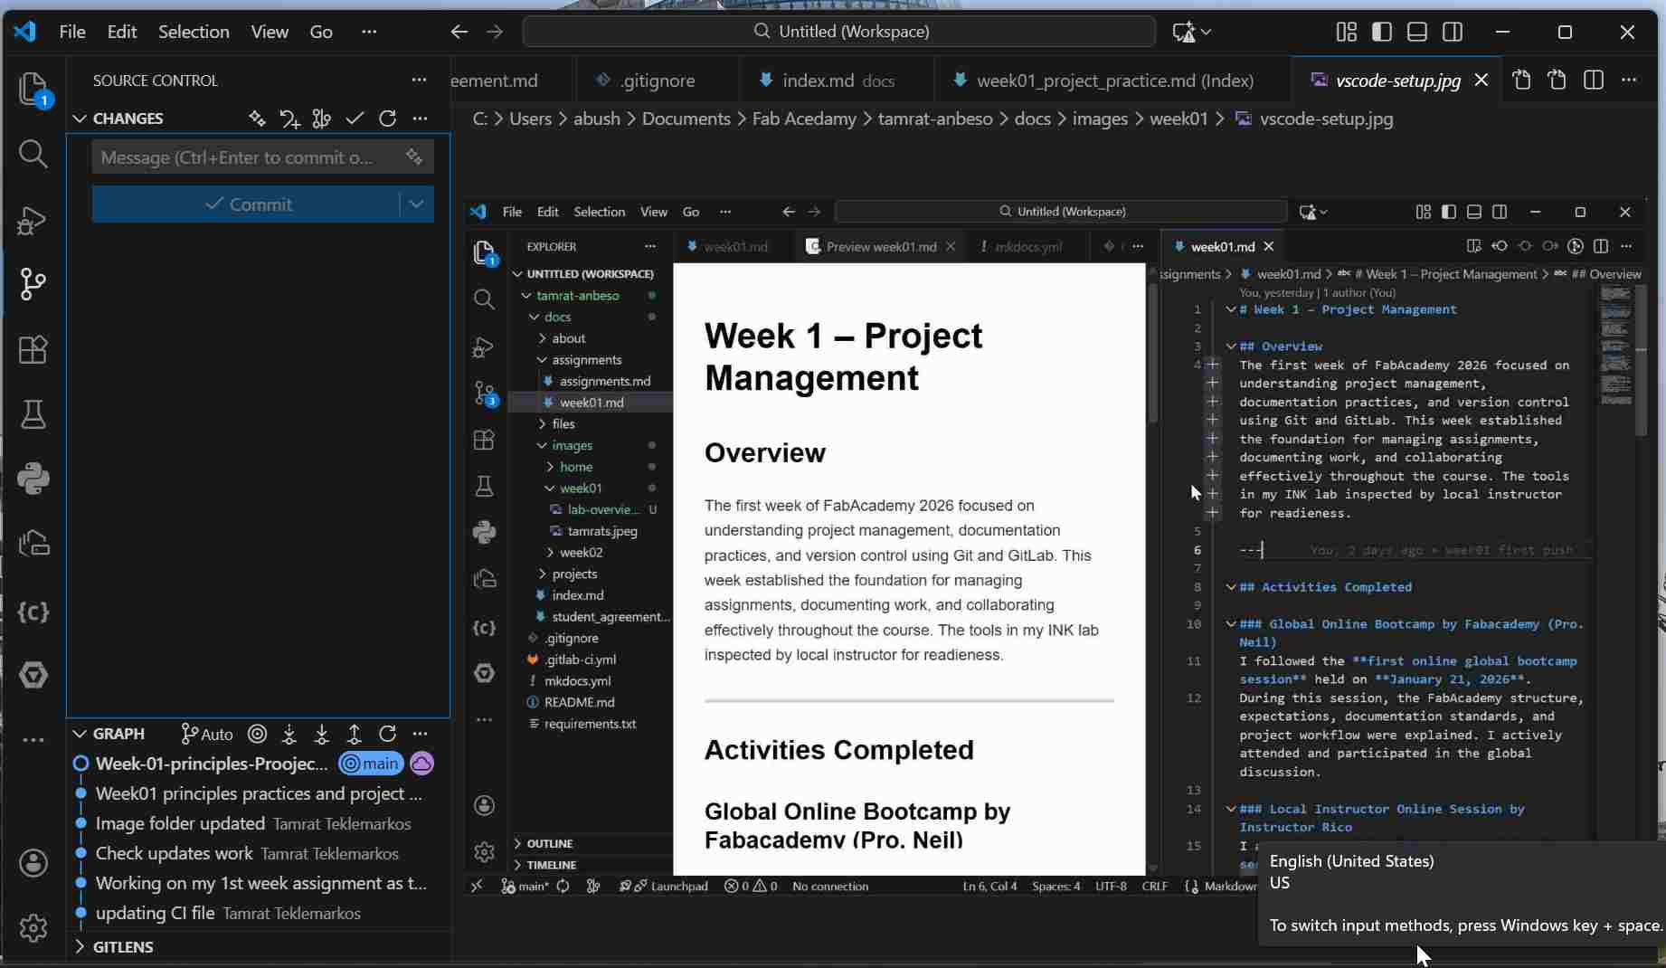
Task: Commit all staged changes via the checkmark icon
Action: pos(354,119)
